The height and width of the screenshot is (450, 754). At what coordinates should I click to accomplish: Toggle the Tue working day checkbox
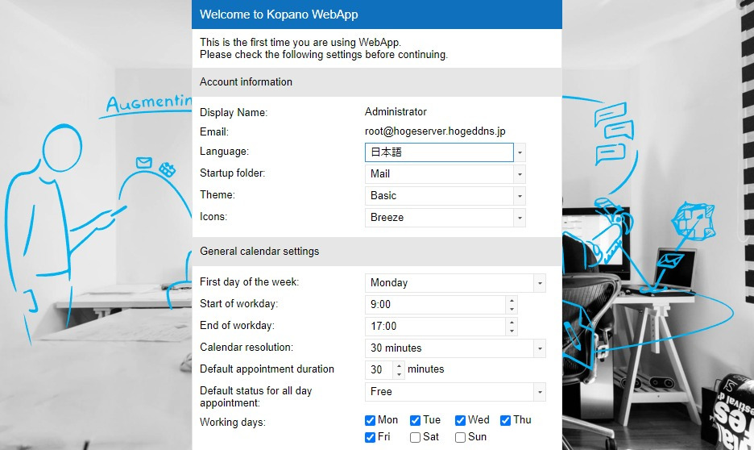415,421
